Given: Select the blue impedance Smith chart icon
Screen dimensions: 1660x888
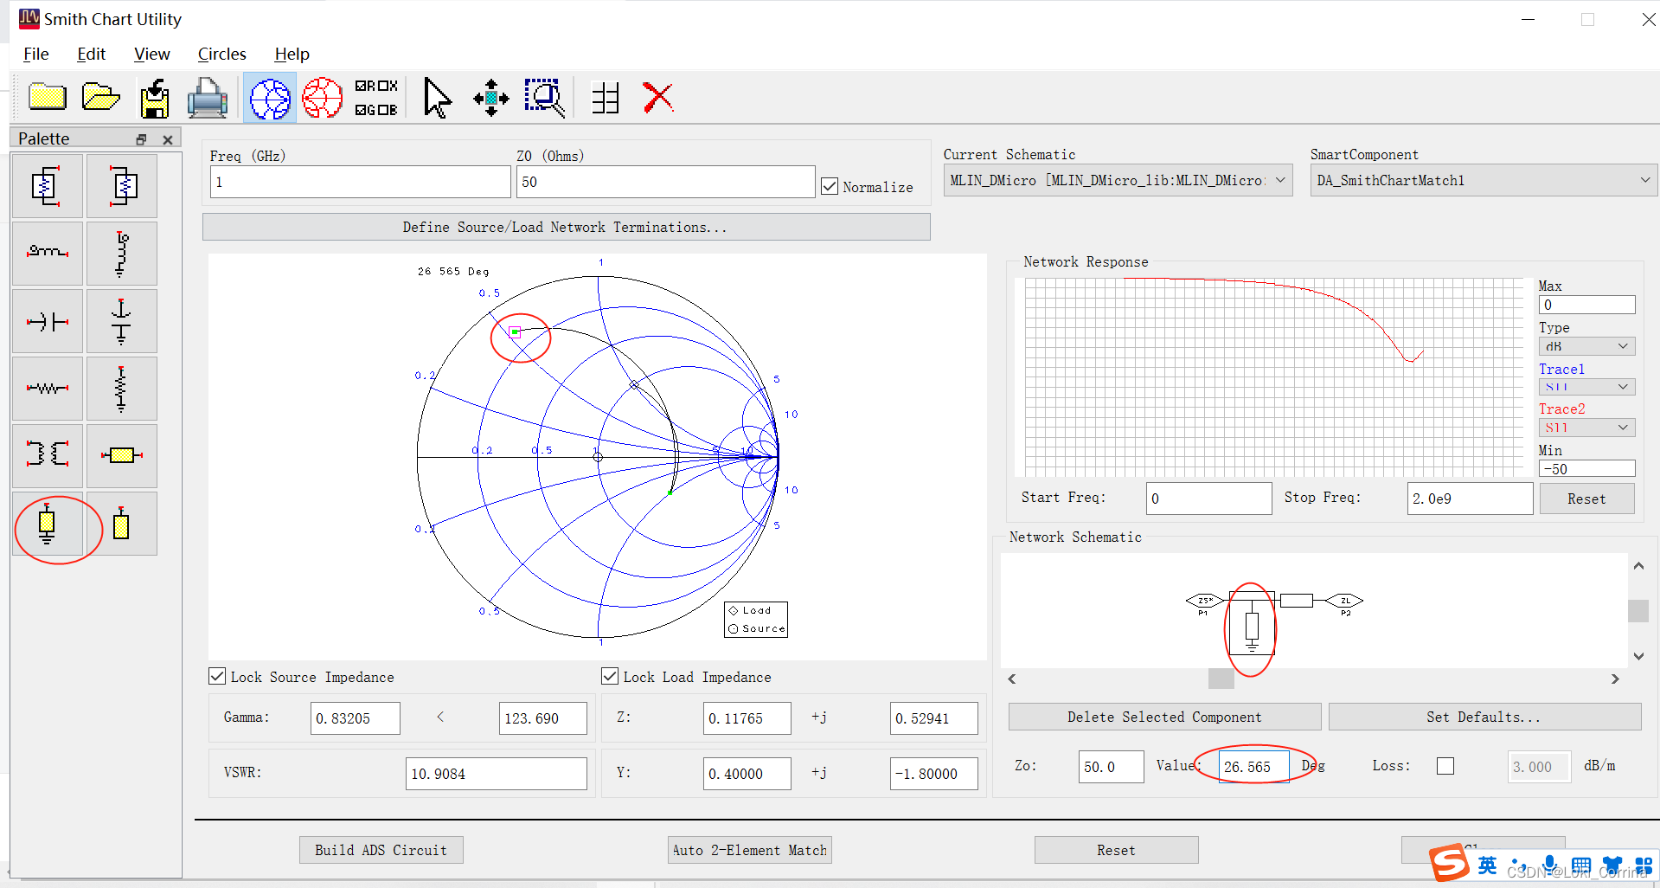Looking at the screenshot, I should 270,98.
